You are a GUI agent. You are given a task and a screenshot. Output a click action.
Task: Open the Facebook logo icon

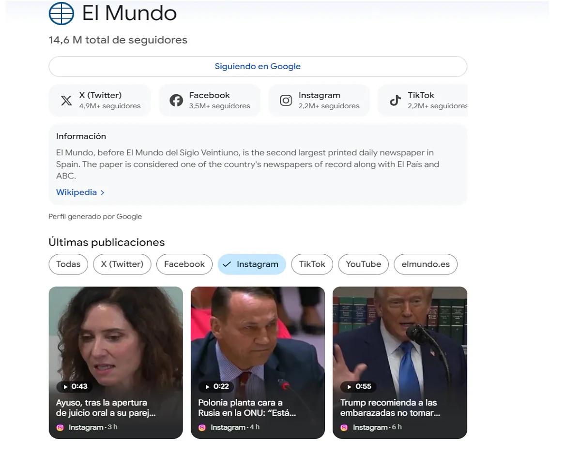176,100
